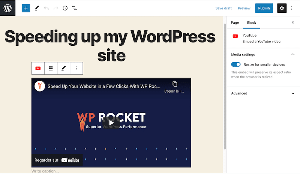Click the YouTube block type icon in toolbar

[x=38, y=68]
